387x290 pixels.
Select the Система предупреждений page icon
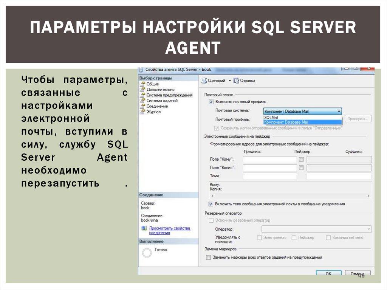pyautogui.click(x=142, y=95)
